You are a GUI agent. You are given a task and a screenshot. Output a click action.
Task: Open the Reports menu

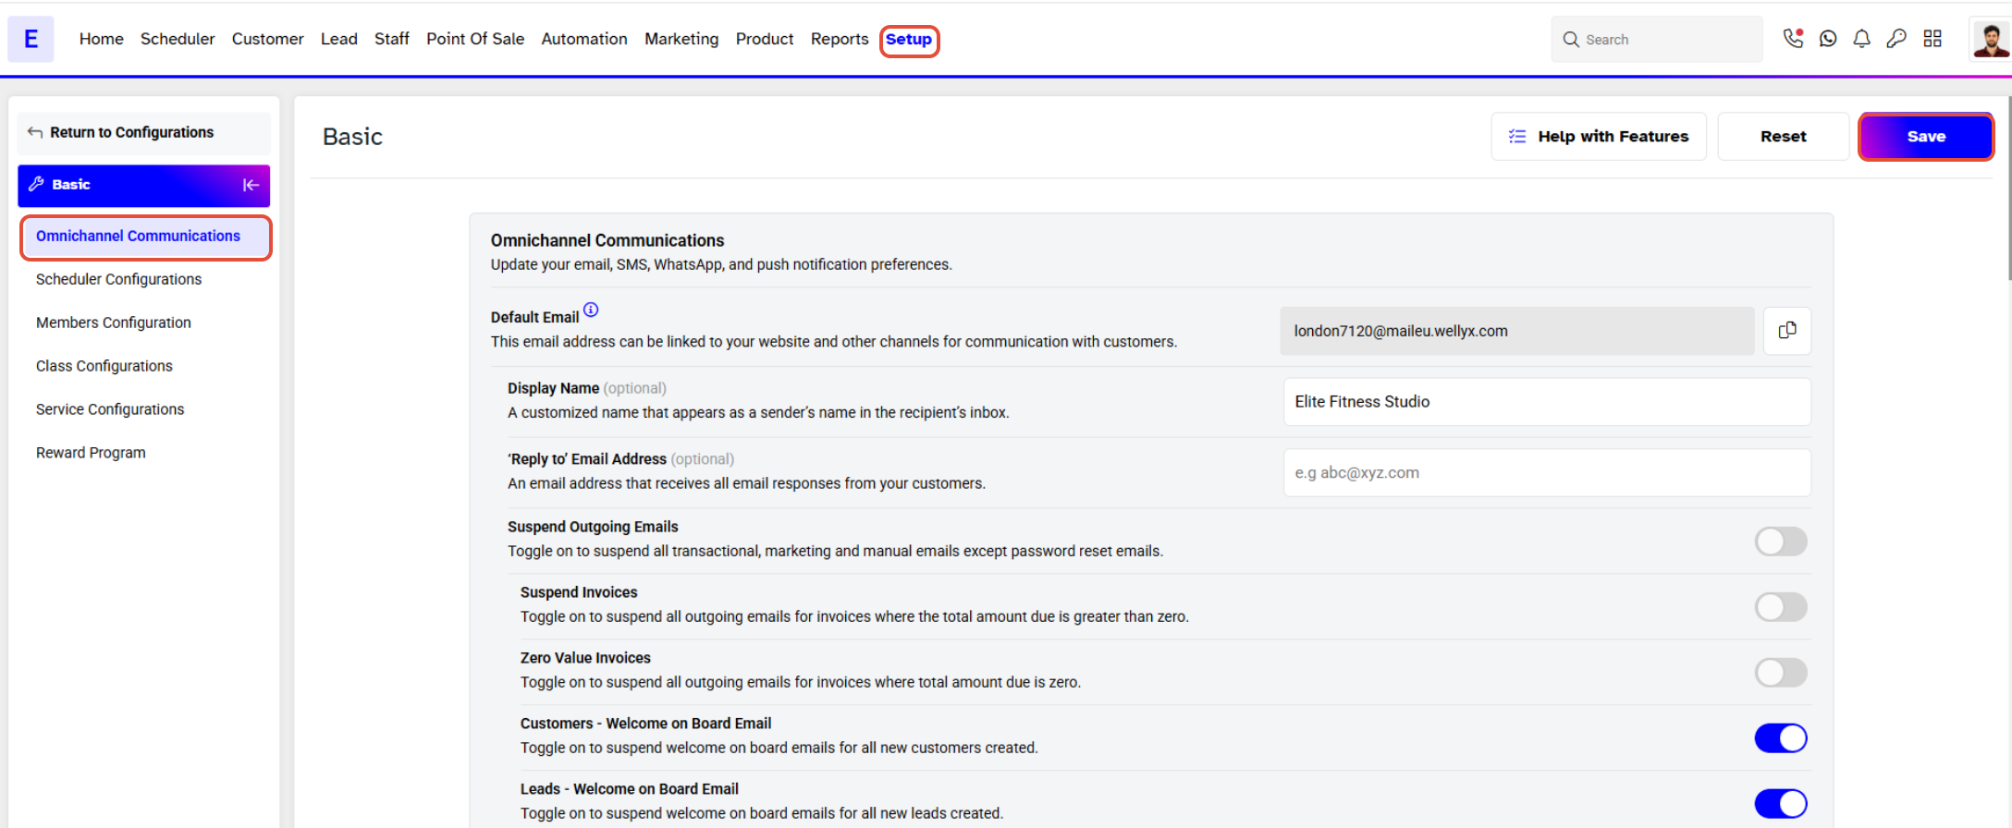(840, 39)
